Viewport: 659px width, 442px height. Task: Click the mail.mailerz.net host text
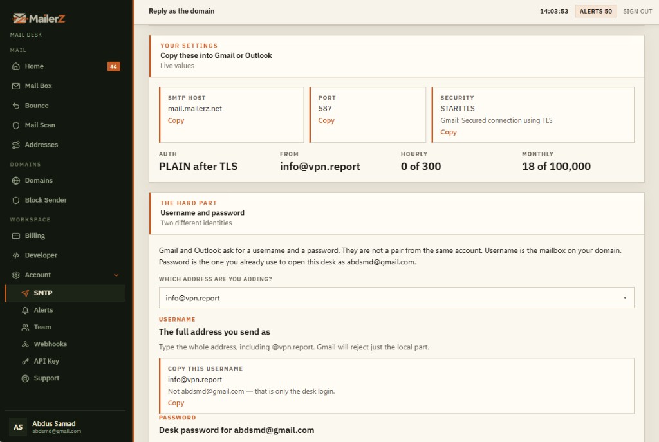coord(195,109)
